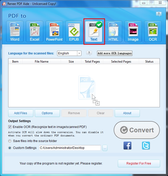The image size is (168, 176).
Task: Browse for output folder with ellipsis button
Action: [104, 148]
